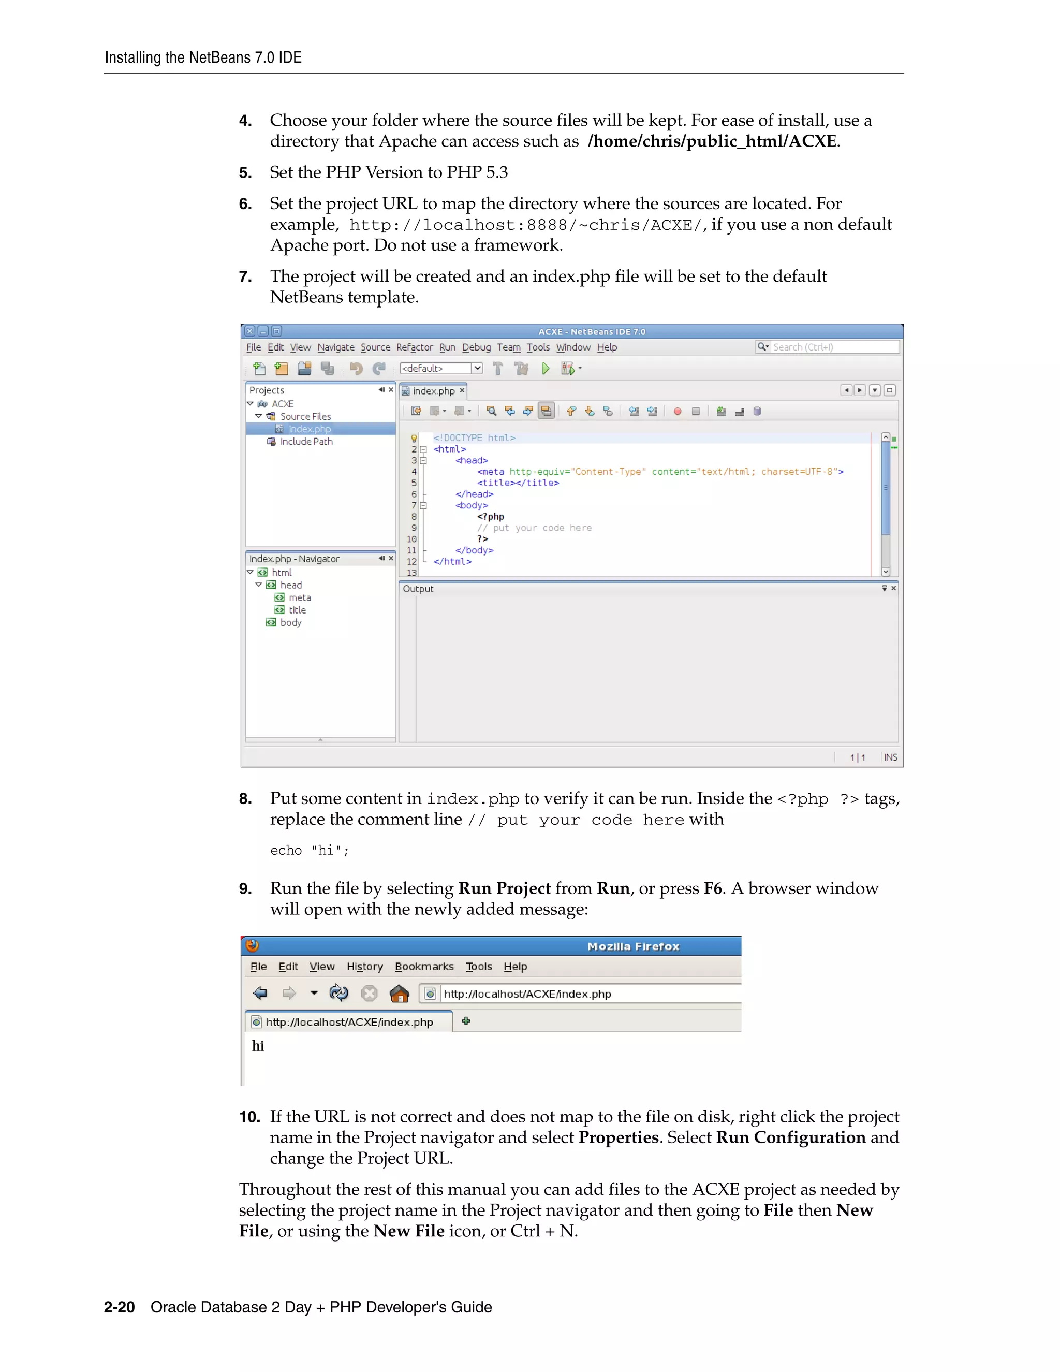The image size is (1060, 1372).
Task: Click the Comment icon in editor toolbar
Action: (x=722, y=411)
